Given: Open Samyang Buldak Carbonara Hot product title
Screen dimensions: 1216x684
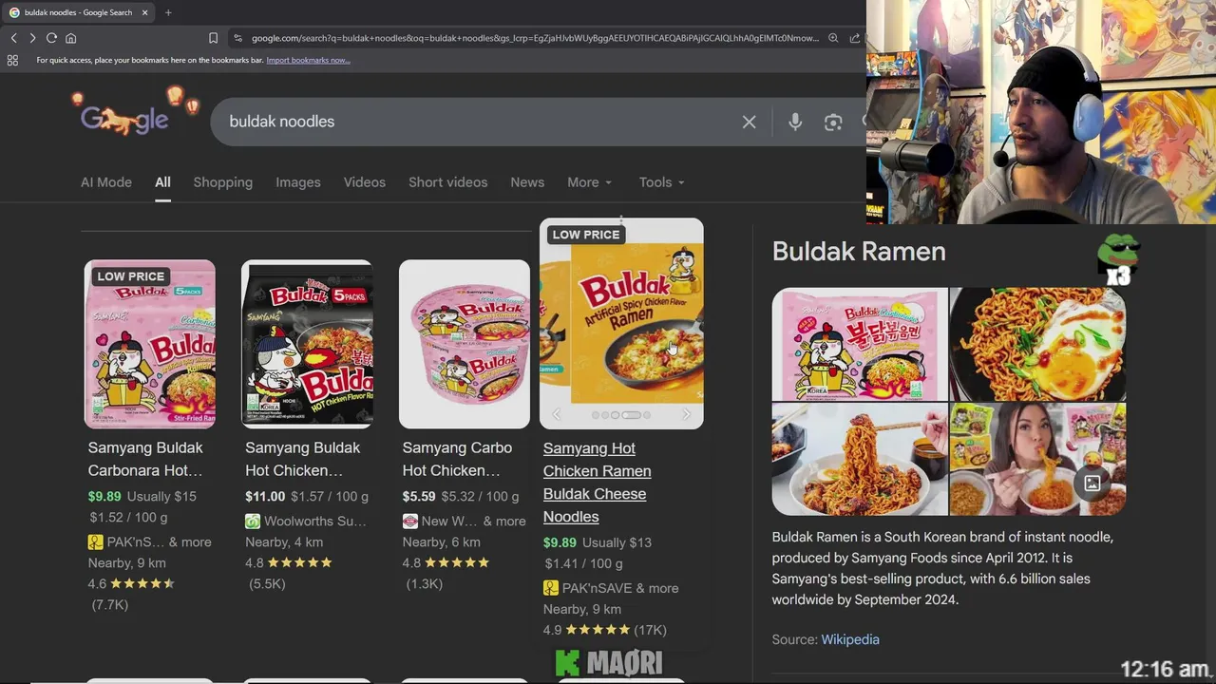Looking at the screenshot, I should pyautogui.click(x=145, y=459).
